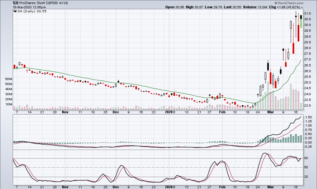Click the 1.00 MACD axis label
317x189 pixels.
[x=308, y=125]
